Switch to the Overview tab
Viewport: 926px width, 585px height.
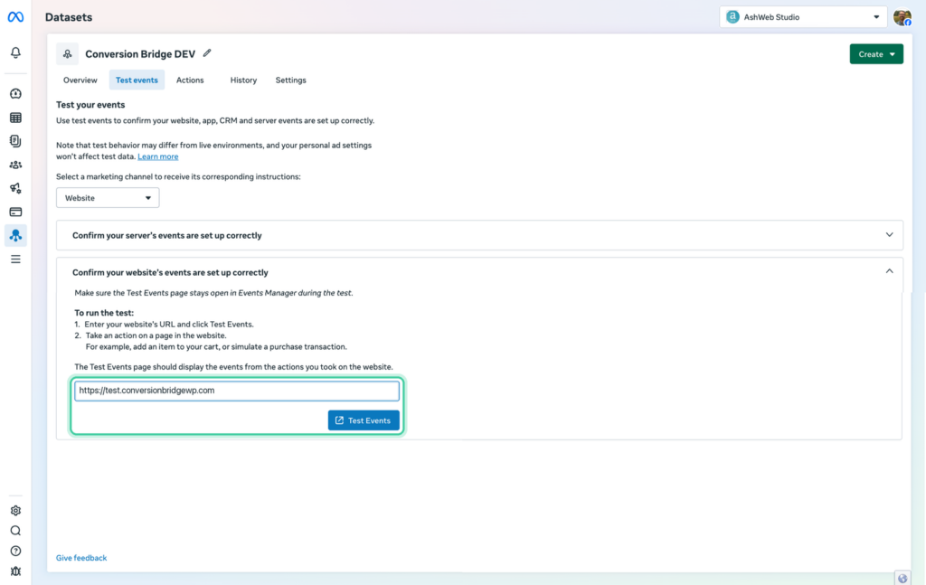pos(80,80)
